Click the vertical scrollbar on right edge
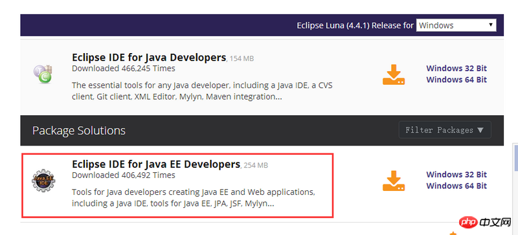 515,188
